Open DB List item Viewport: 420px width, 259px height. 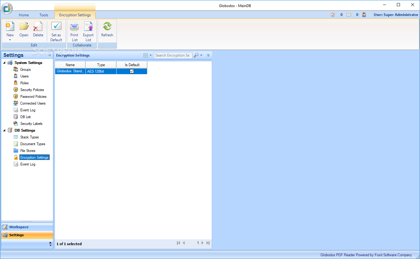(x=25, y=117)
